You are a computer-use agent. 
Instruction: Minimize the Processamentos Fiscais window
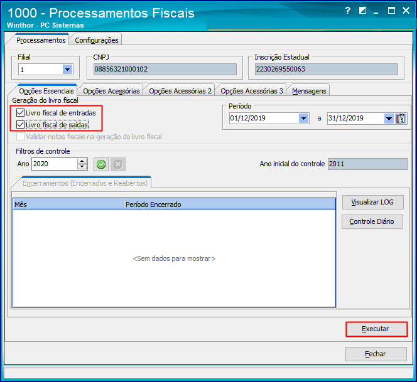tap(376, 12)
